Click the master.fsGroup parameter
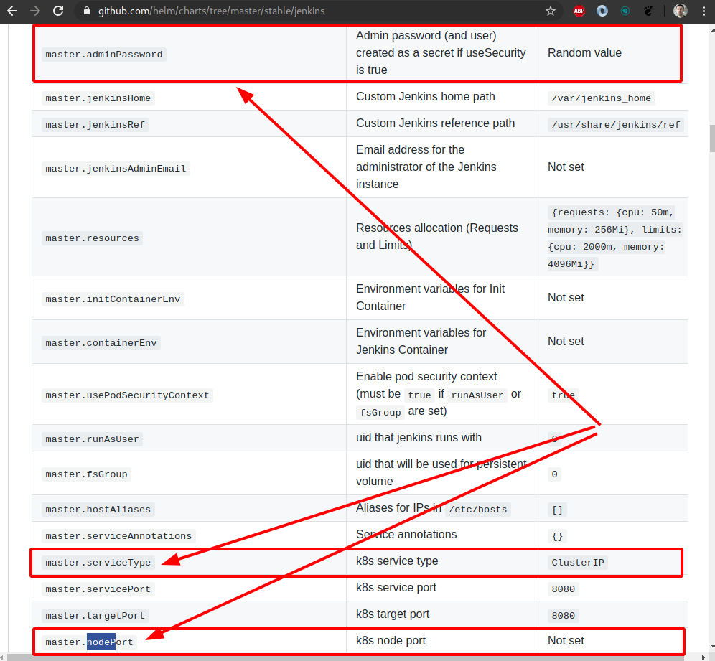The height and width of the screenshot is (661, 715). [86, 474]
